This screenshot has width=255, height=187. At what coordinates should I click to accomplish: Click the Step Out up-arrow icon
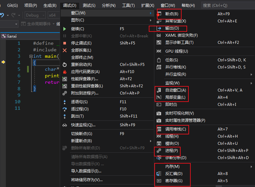tap(65, 116)
